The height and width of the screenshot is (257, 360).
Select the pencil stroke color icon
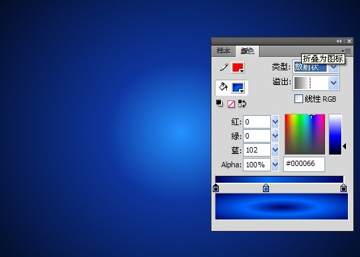pyautogui.click(x=224, y=68)
